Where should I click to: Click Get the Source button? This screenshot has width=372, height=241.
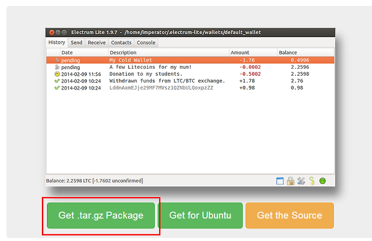coord(289,215)
